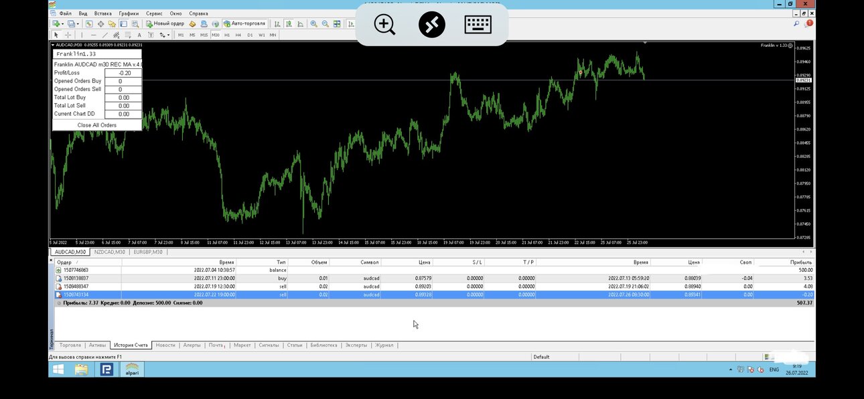This screenshot has width=864, height=399.
Task: Toggle the Data Window crosshair-circle icon
Action: [100, 23]
